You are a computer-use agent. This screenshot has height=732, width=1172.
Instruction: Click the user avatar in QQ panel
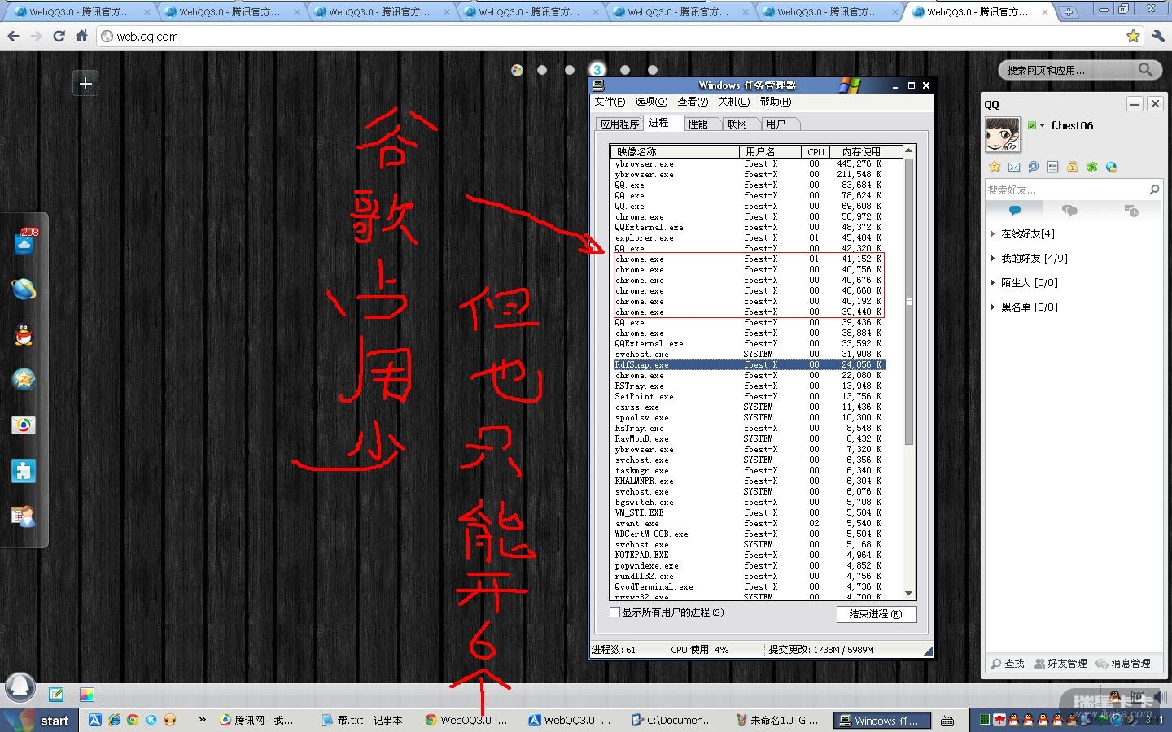[x=1003, y=134]
